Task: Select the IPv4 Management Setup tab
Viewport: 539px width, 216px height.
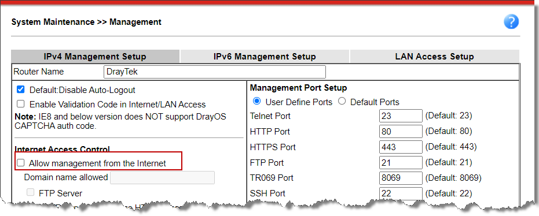Action: click(x=95, y=57)
